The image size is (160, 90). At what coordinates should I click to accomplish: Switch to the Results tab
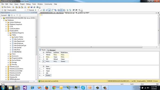tap(42, 50)
